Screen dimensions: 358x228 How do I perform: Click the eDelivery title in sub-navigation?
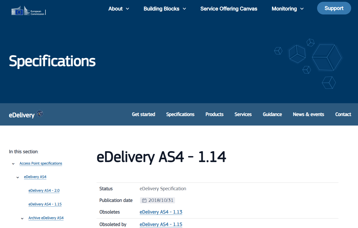22,115
